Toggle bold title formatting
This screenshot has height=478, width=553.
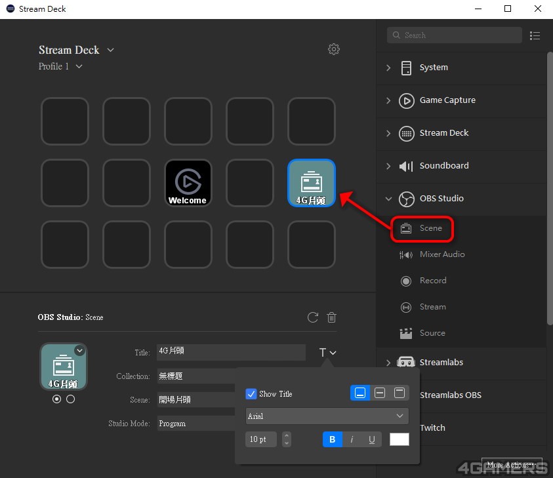(332, 439)
